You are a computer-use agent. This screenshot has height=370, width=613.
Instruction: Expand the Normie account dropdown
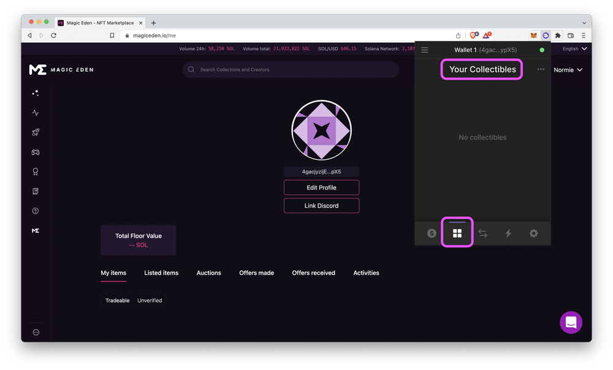[x=568, y=70]
